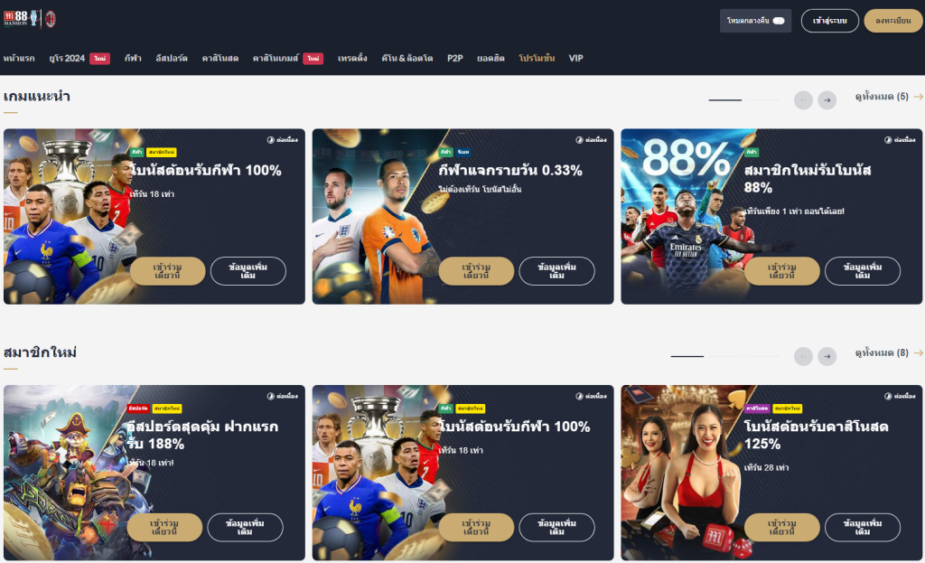
Task: Open the VIP menu item
Action: coord(575,59)
